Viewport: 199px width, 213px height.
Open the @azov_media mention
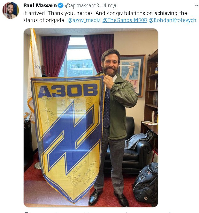84,20
